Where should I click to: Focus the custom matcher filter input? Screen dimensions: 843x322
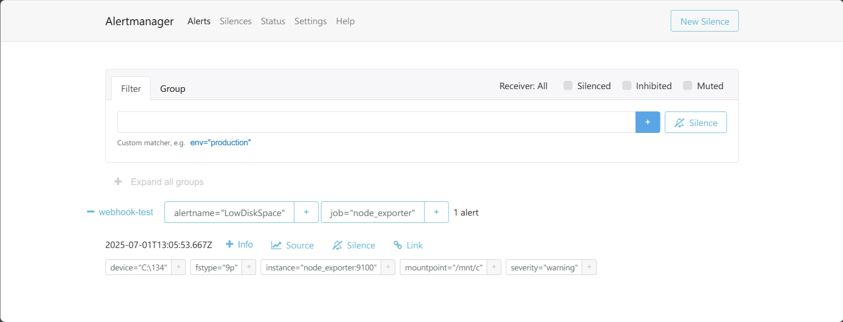[376, 122]
